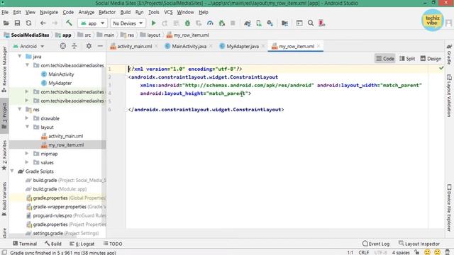Collapse the Gradle Scripts node
Screen dimensions: 454x255
(12, 171)
